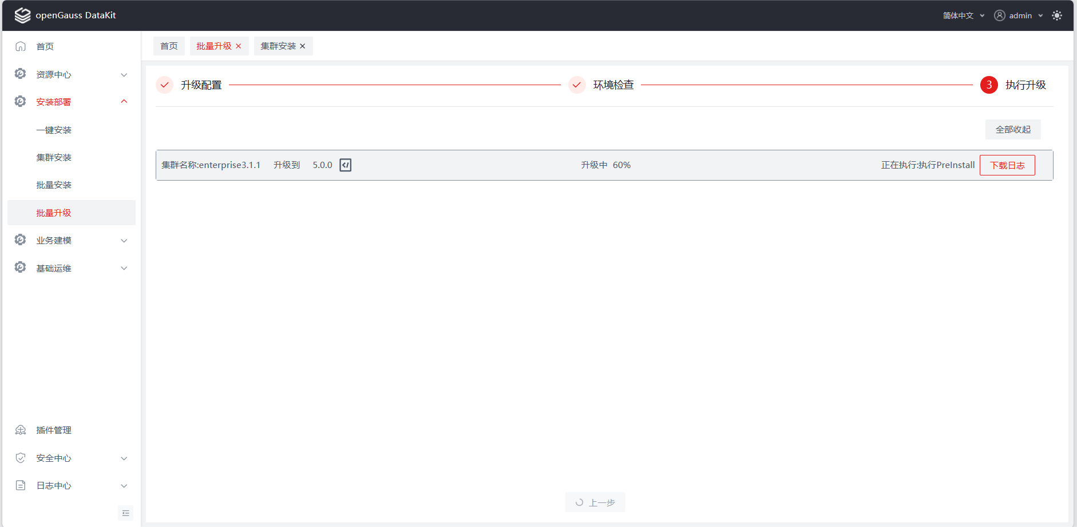Click the 环境检查 step in progress stepper
The height and width of the screenshot is (527, 1077).
pos(613,85)
